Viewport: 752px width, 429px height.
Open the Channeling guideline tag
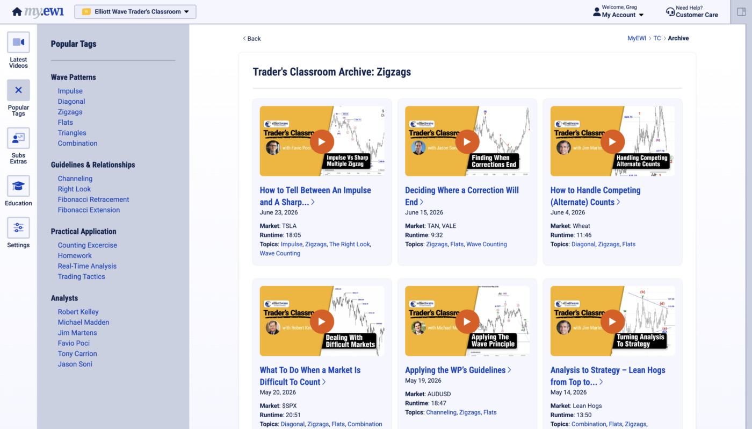(x=75, y=178)
